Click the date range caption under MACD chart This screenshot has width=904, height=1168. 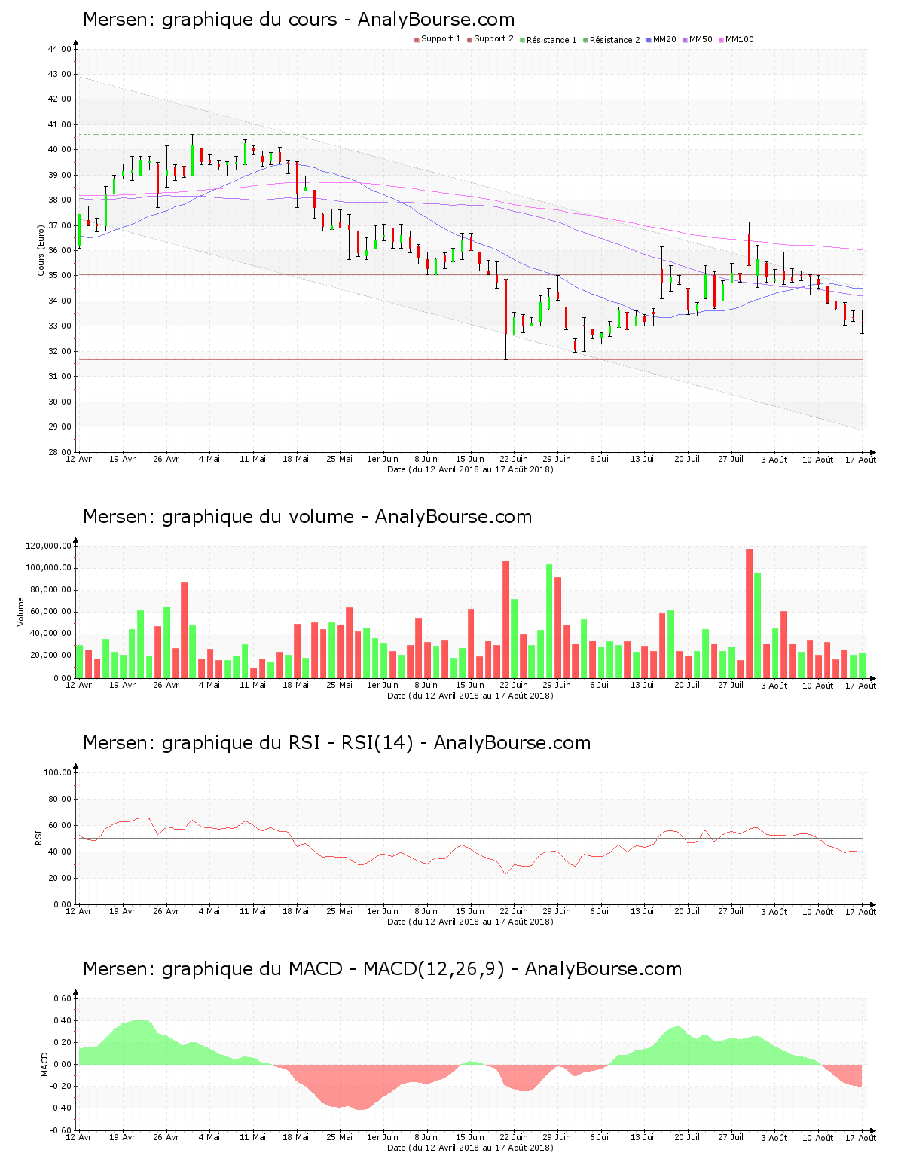coord(470,1148)
